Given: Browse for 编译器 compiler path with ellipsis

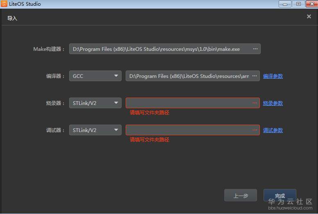Looking at the screenshot, I should coord(255,76).
